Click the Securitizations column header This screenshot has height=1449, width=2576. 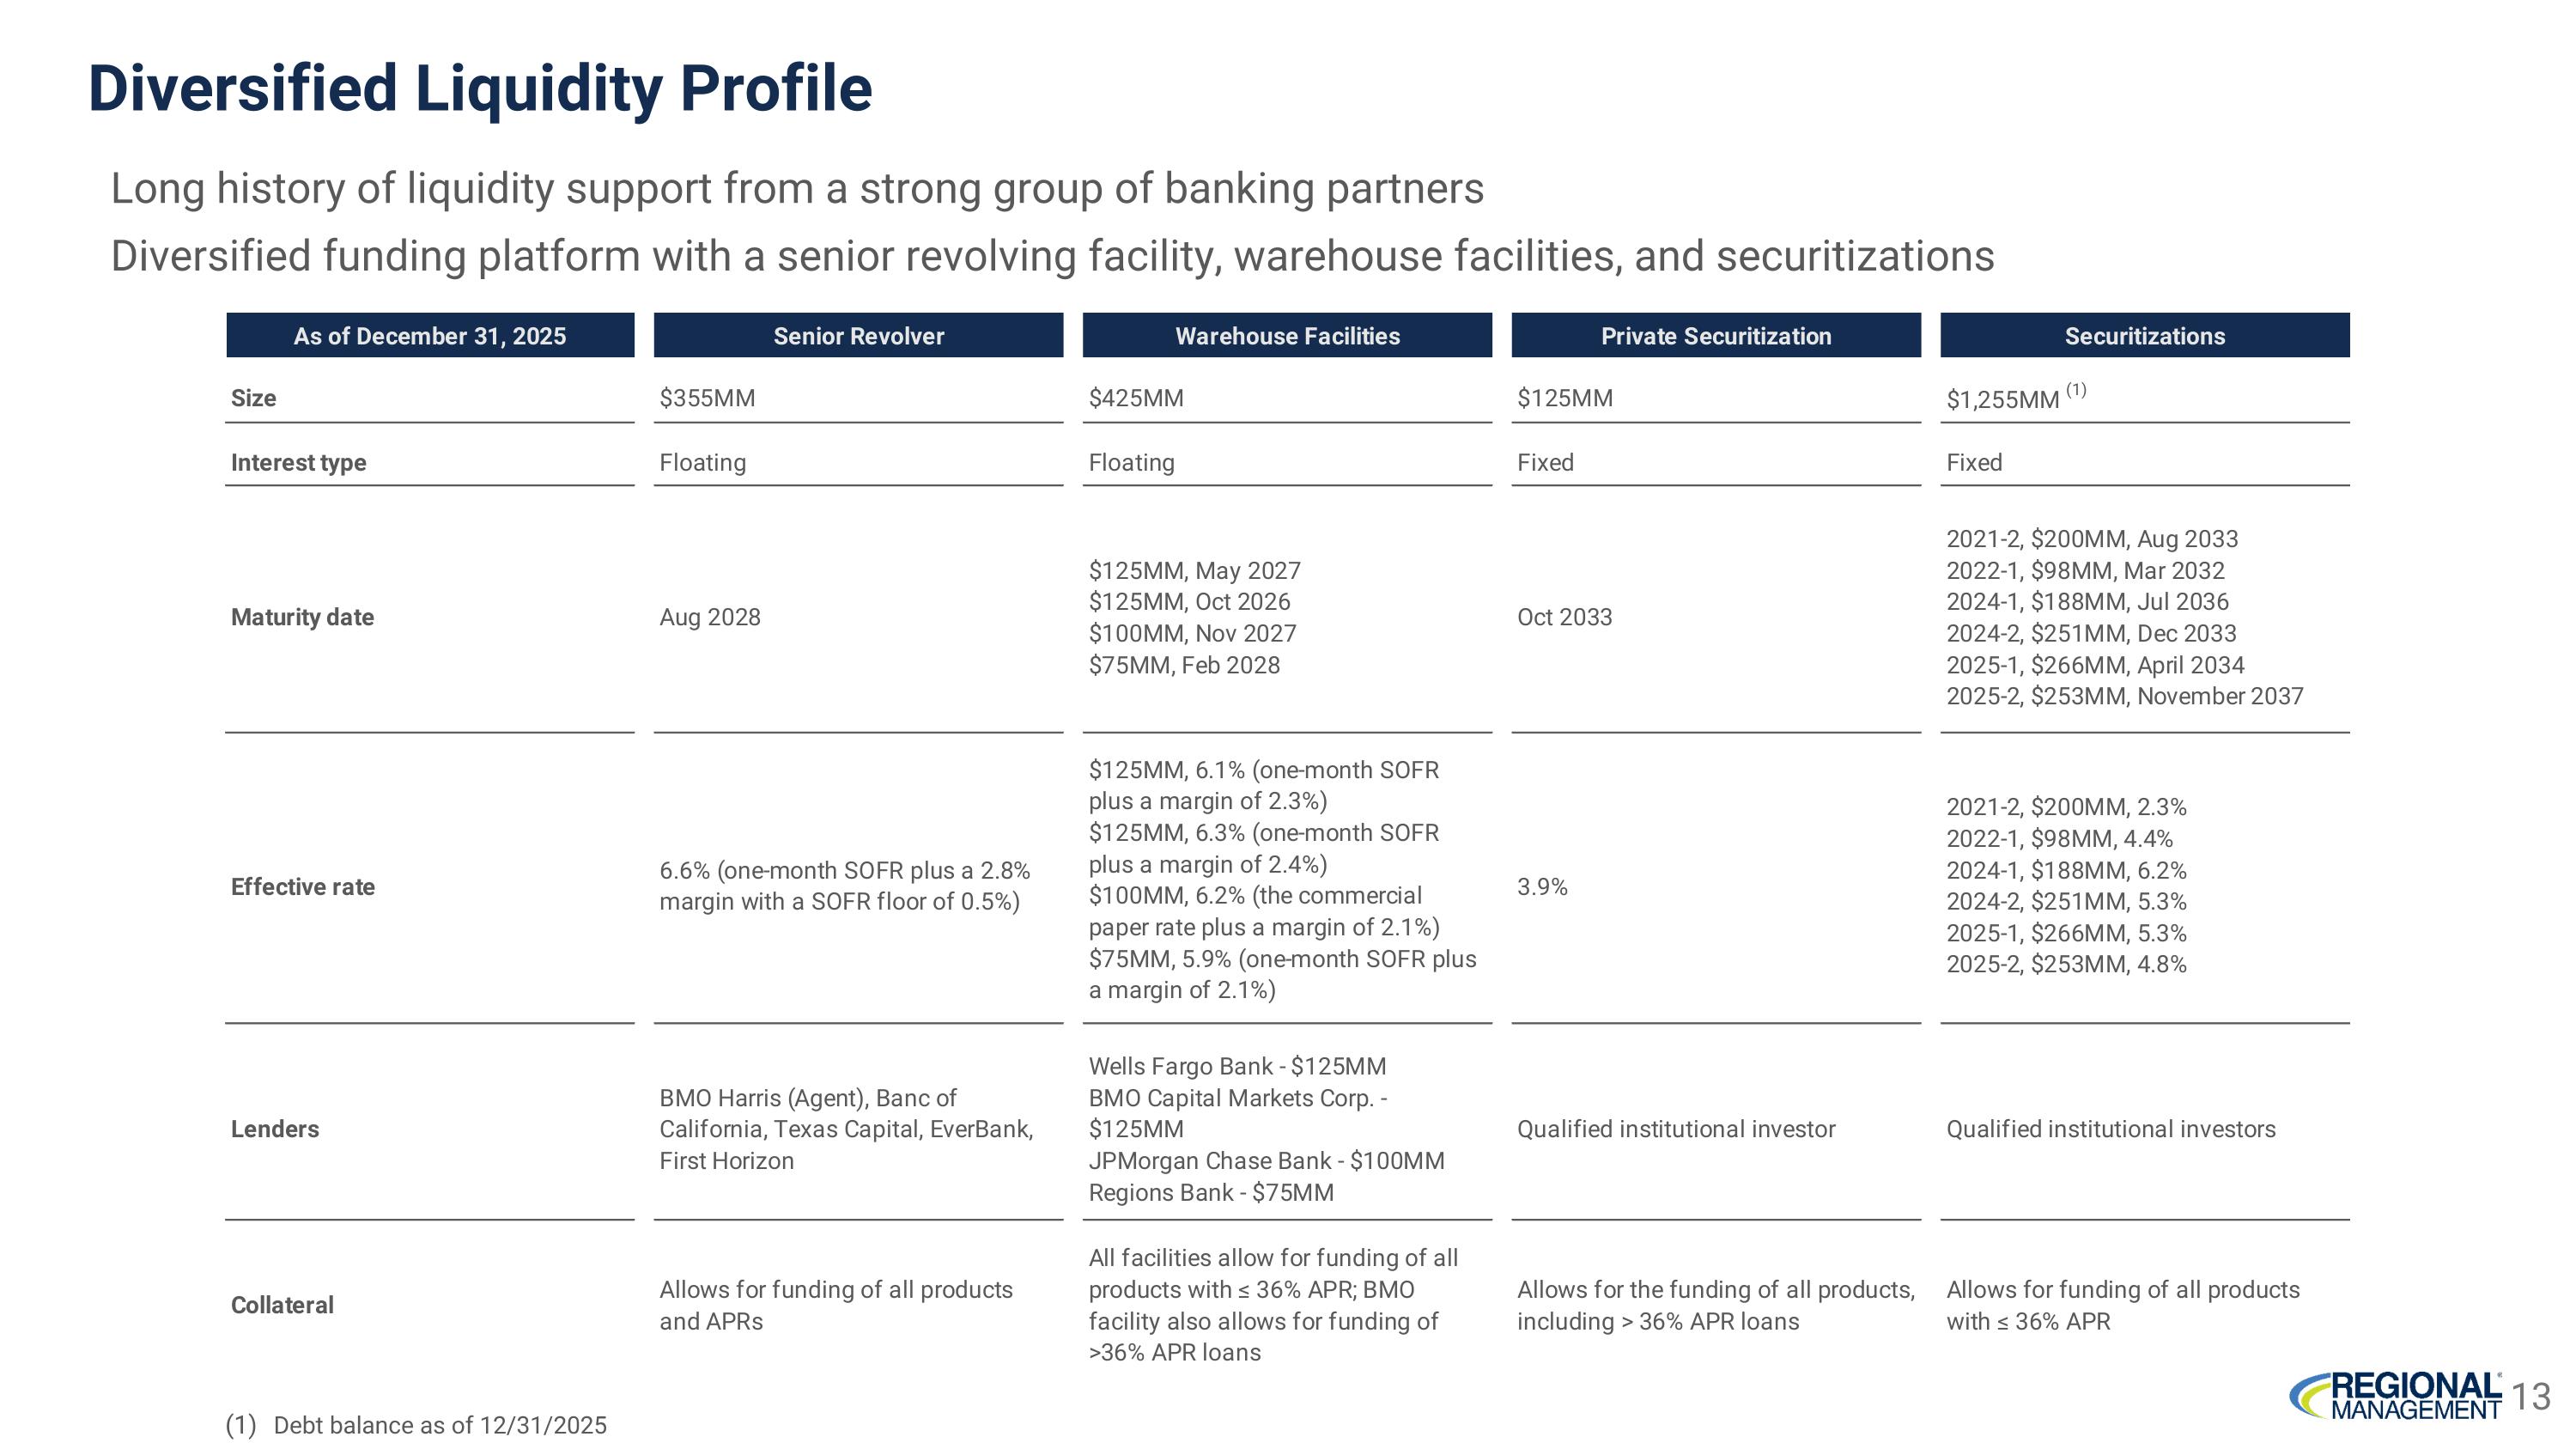click(2145, 336)
